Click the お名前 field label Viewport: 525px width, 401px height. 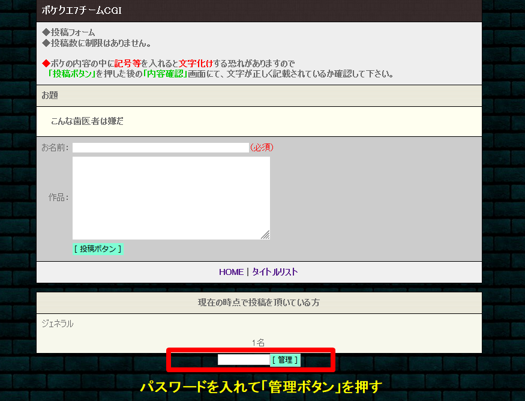(x=55, y=148)
